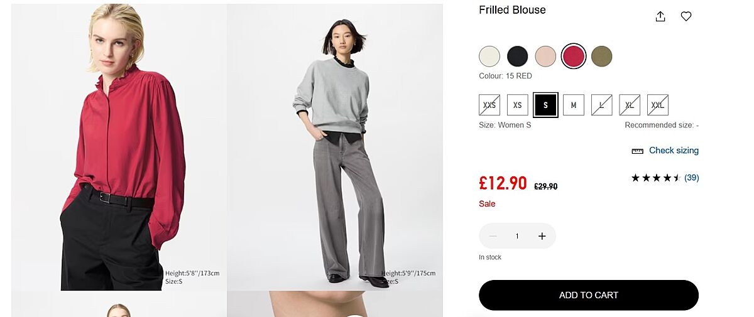This screenshot has width=754, height=317.
Task: Select size S
Action: pyautogui.click(x=545, y=105)
